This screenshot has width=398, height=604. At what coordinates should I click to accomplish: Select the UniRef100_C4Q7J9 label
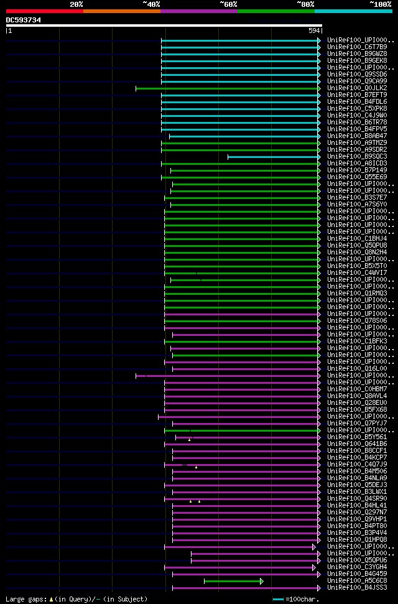click(357, 465)
